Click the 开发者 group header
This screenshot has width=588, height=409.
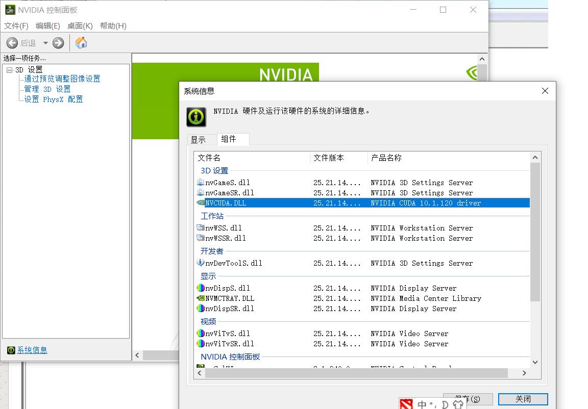coord(212,251)
